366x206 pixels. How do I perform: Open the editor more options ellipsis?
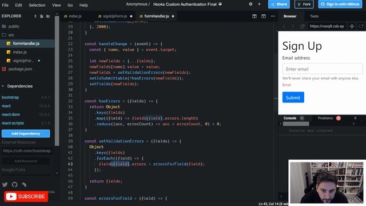click(273, 16)
